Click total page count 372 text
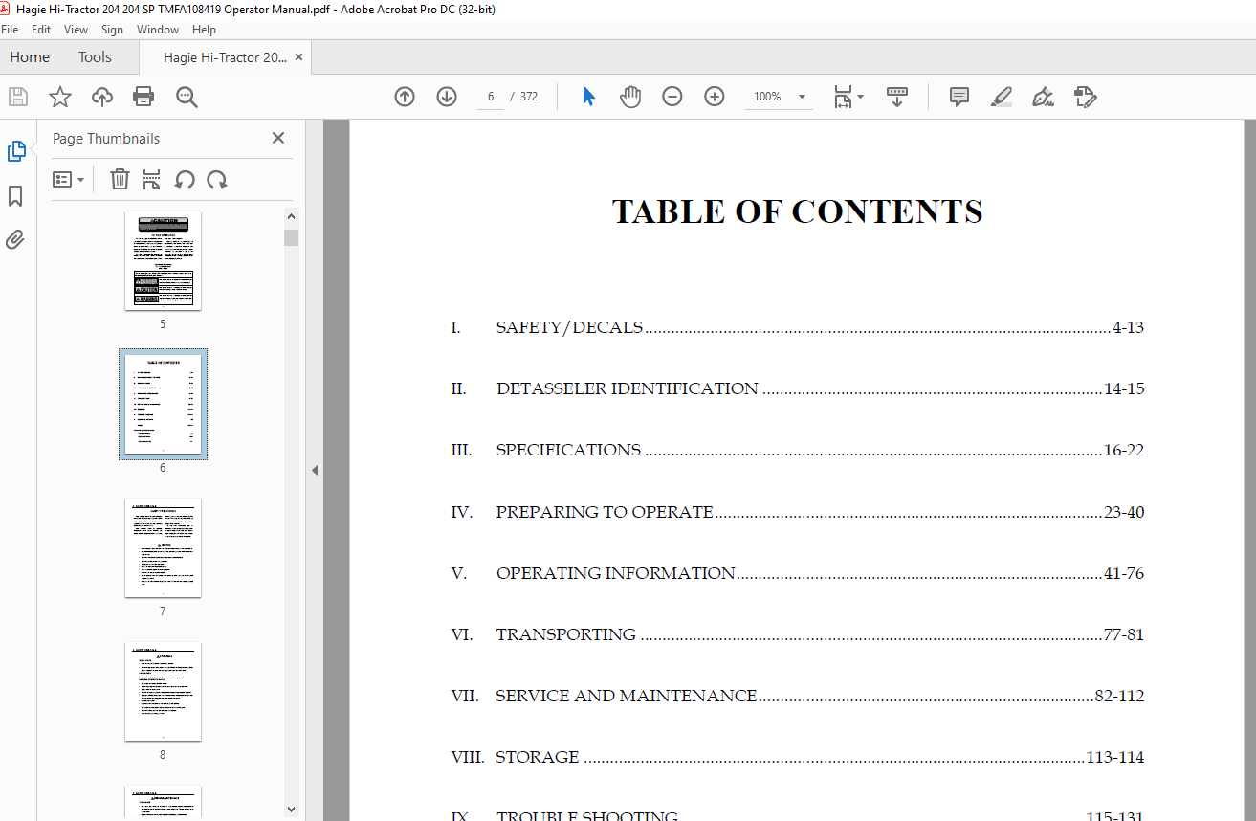 [529, 97]
